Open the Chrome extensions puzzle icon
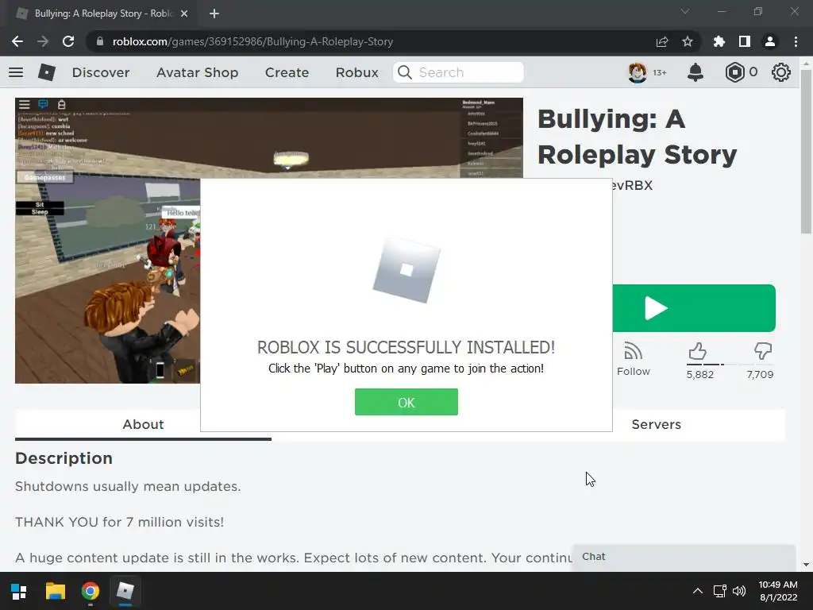Screen dimensions: 813x610 tap(719, 41)
